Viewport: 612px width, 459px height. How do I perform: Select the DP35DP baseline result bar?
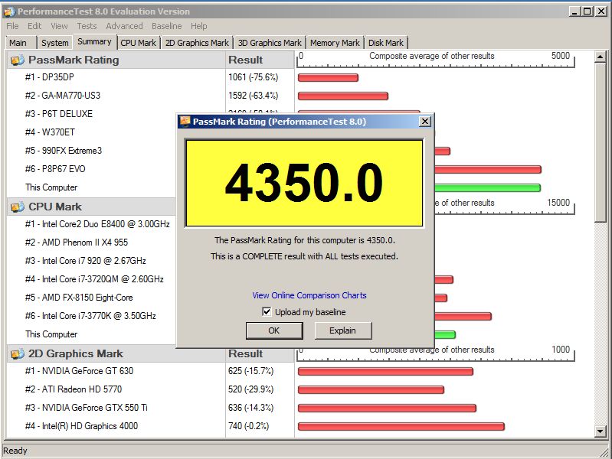(x=328, y=77)
